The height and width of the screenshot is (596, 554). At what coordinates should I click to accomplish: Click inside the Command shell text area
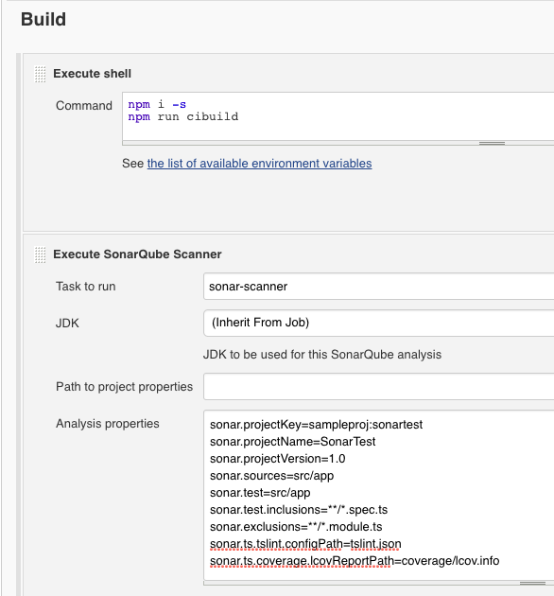pos(338,116)
